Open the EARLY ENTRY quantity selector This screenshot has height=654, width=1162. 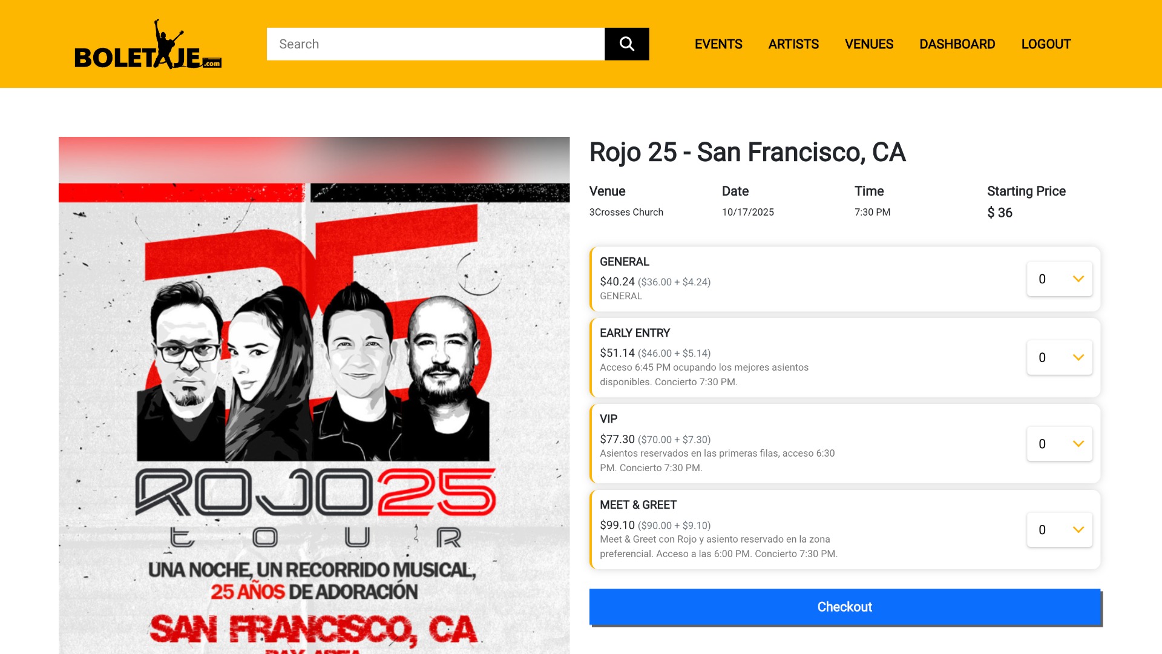[1059, 358]
